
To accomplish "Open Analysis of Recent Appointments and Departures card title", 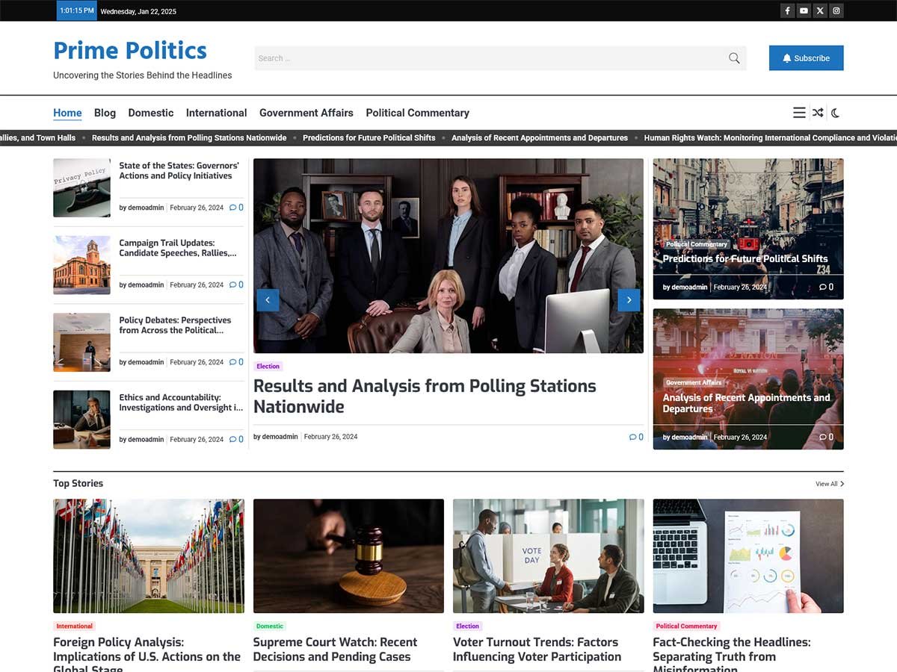I will click(x=747, y=403).
